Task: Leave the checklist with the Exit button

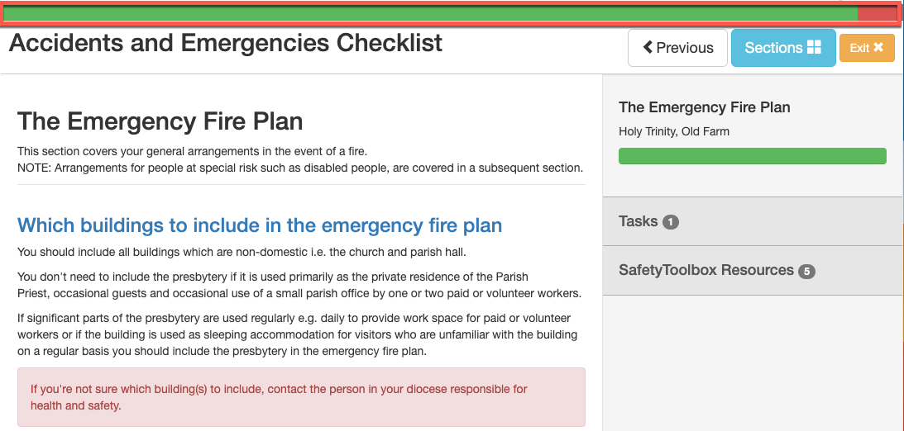Action: [x=867, y=48]
